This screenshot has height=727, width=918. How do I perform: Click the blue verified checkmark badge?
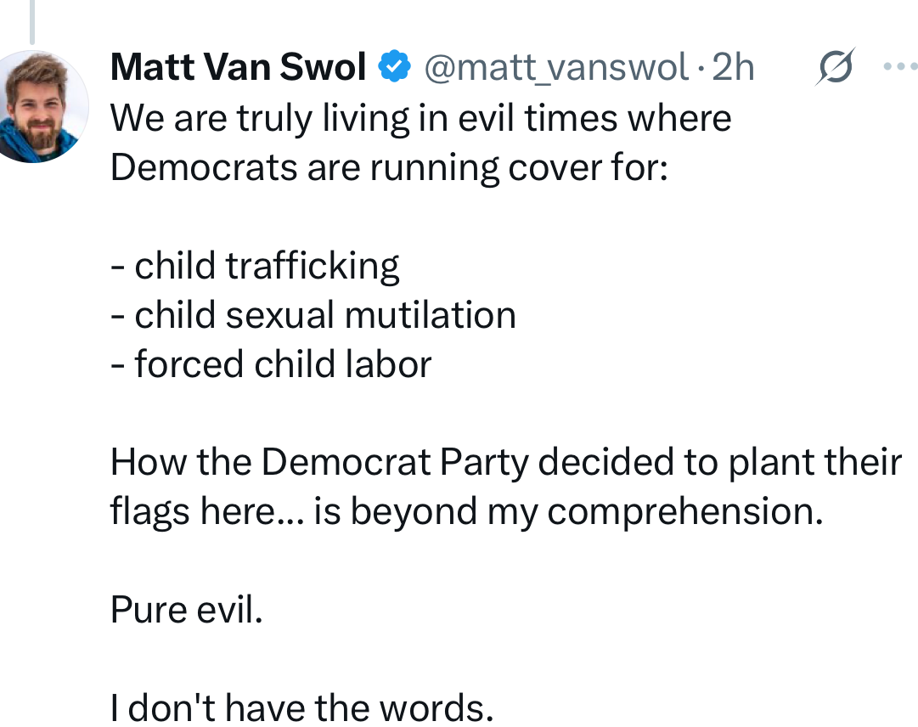[x=395, y=68]
